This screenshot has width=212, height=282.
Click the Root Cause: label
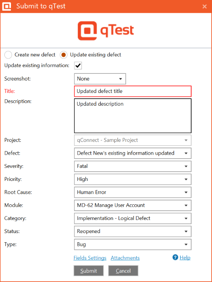click(18, 192)
